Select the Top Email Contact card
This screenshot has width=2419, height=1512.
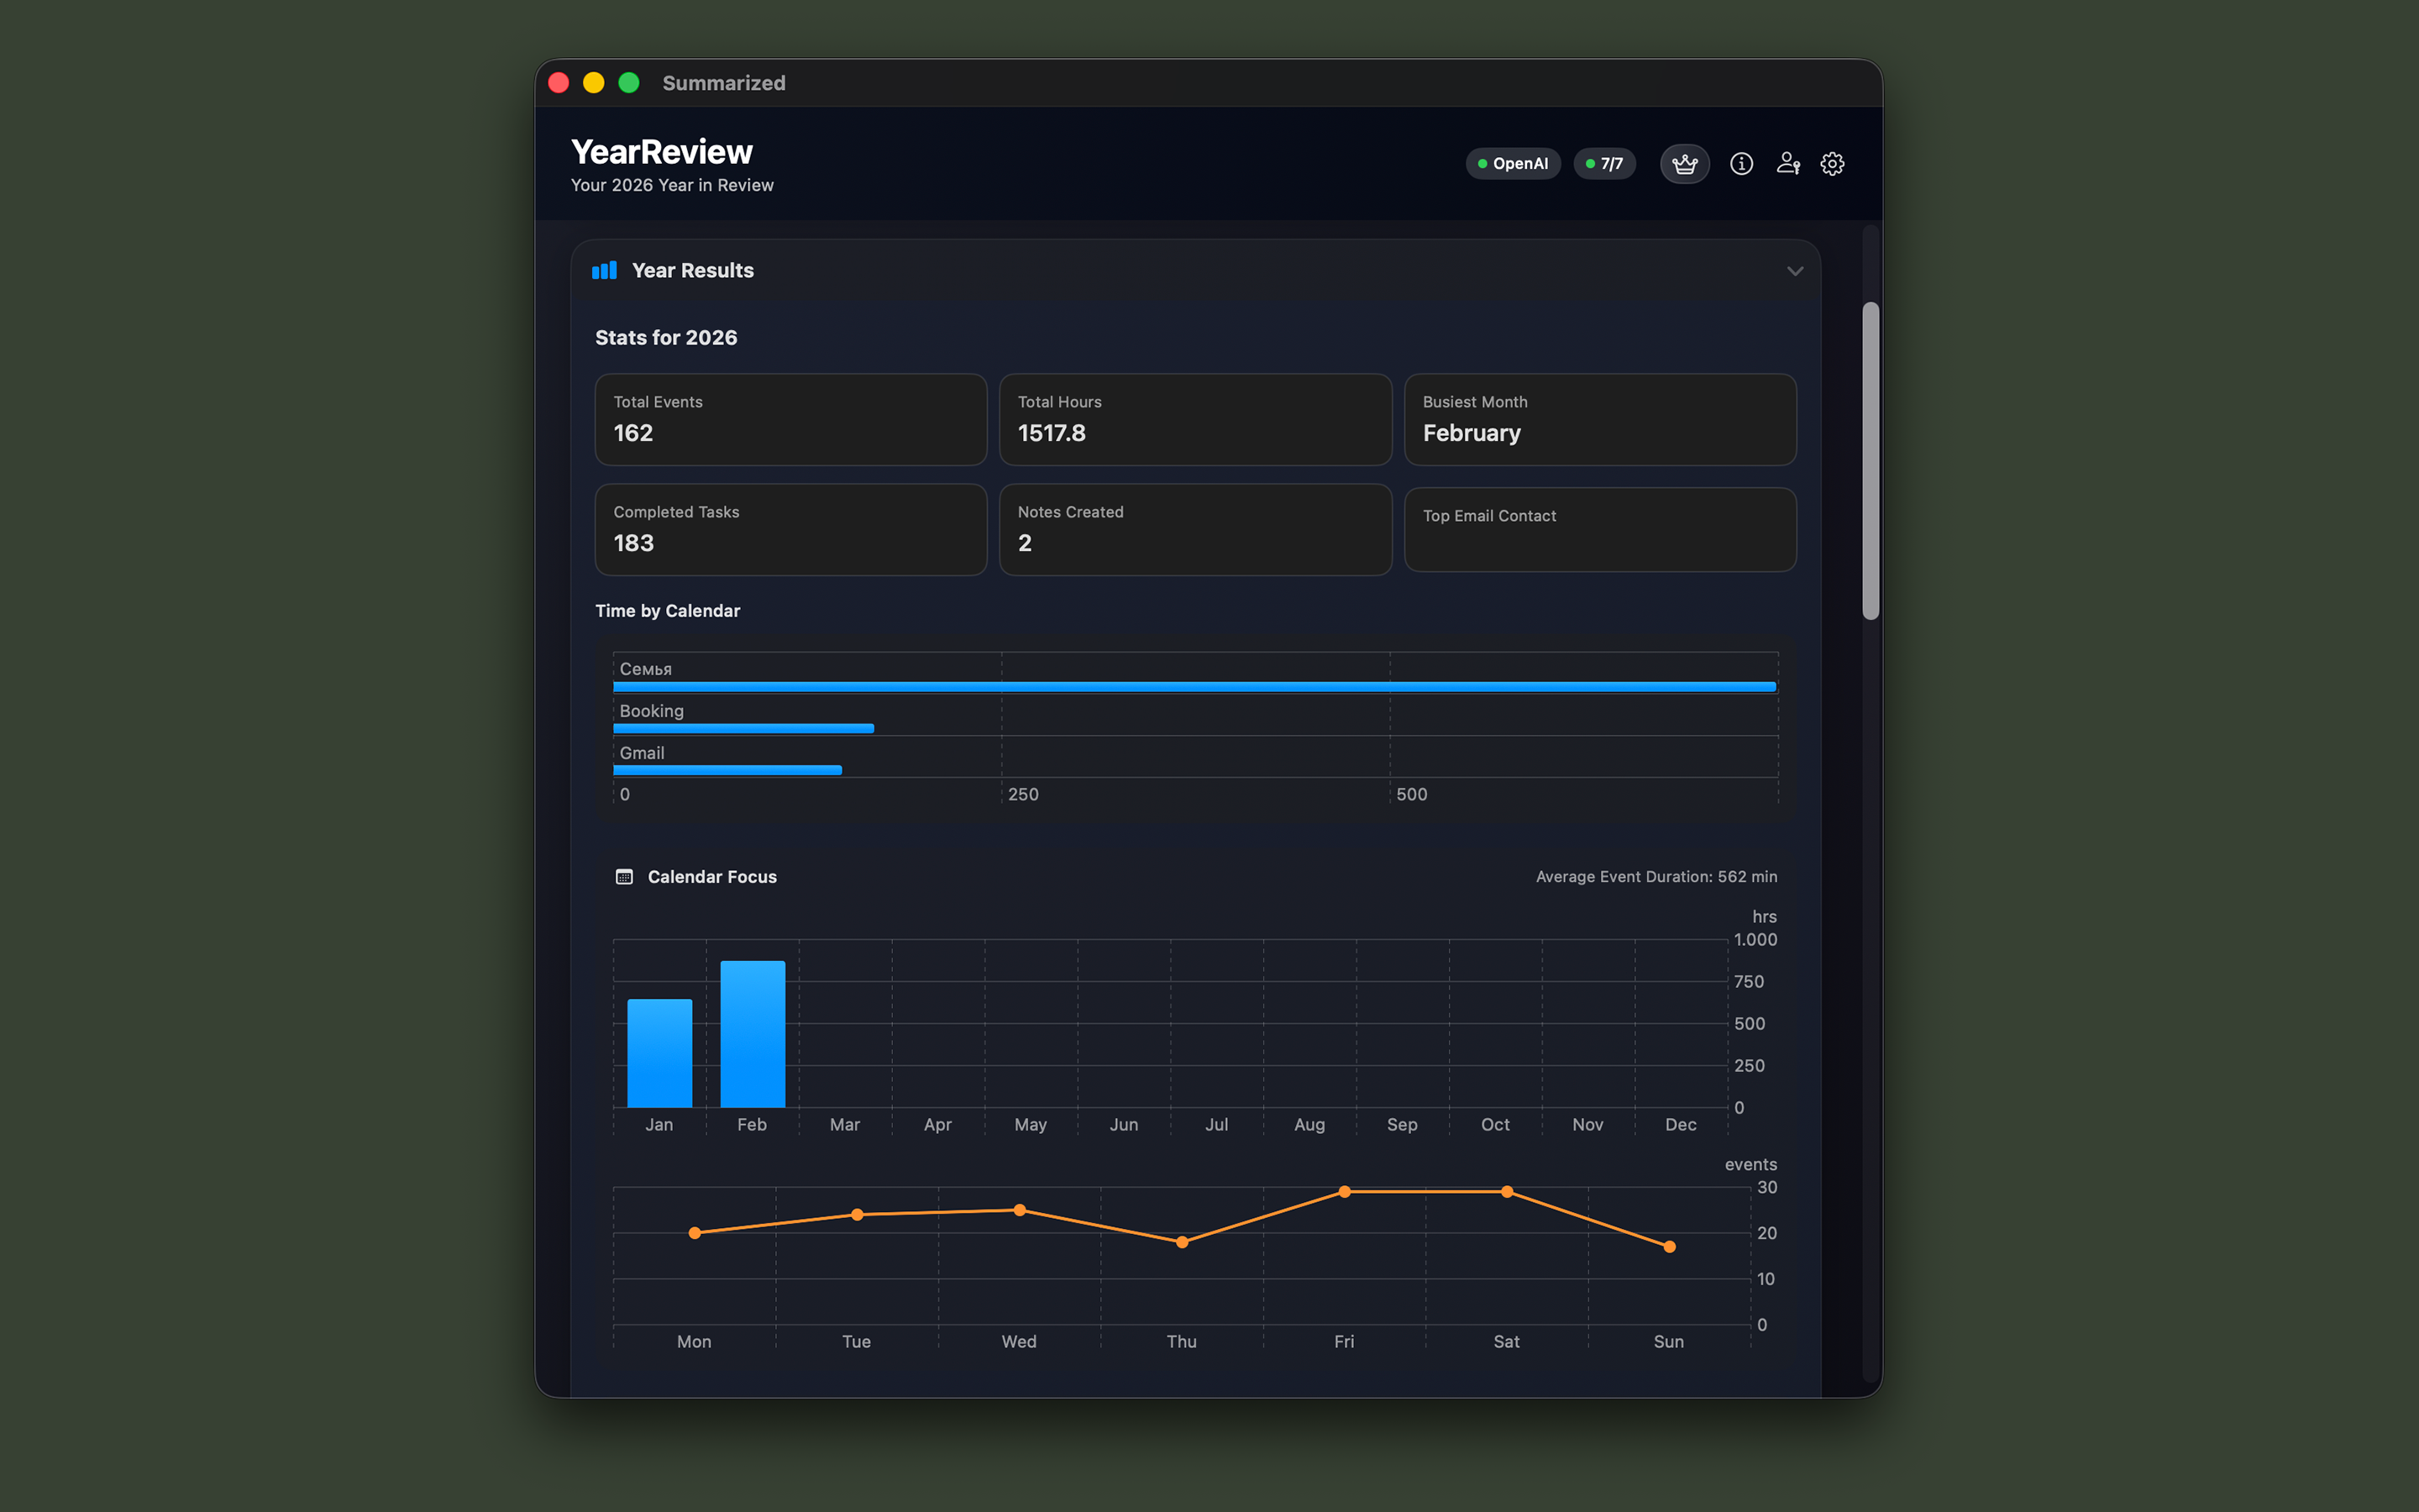click(x=1599, y=529)
